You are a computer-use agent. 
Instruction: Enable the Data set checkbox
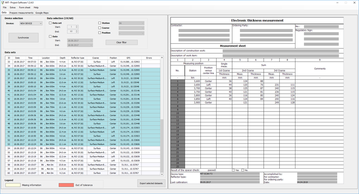tap(50, 23)
